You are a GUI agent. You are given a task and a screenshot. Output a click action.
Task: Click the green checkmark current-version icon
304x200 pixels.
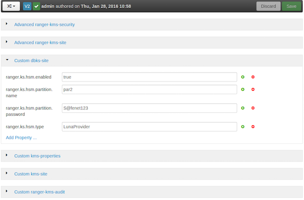click(x=36, y=7)
